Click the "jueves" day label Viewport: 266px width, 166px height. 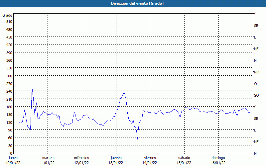[116, 158]
